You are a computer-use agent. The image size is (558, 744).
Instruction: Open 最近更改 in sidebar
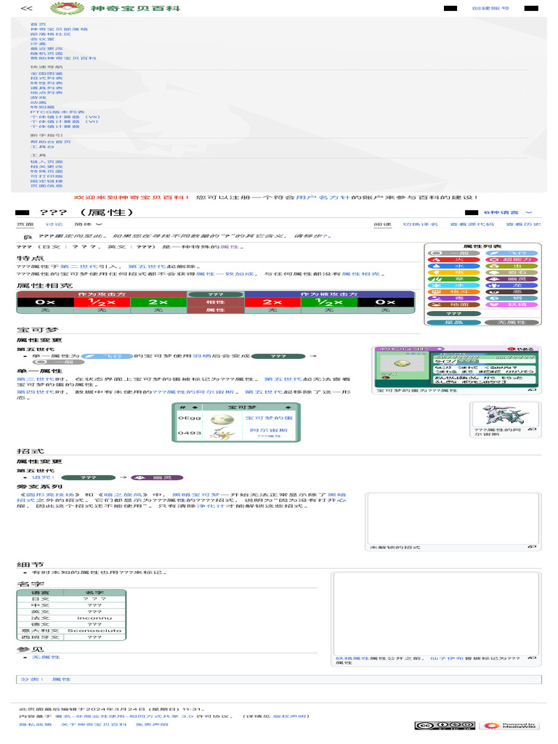(x=46, y=49)
